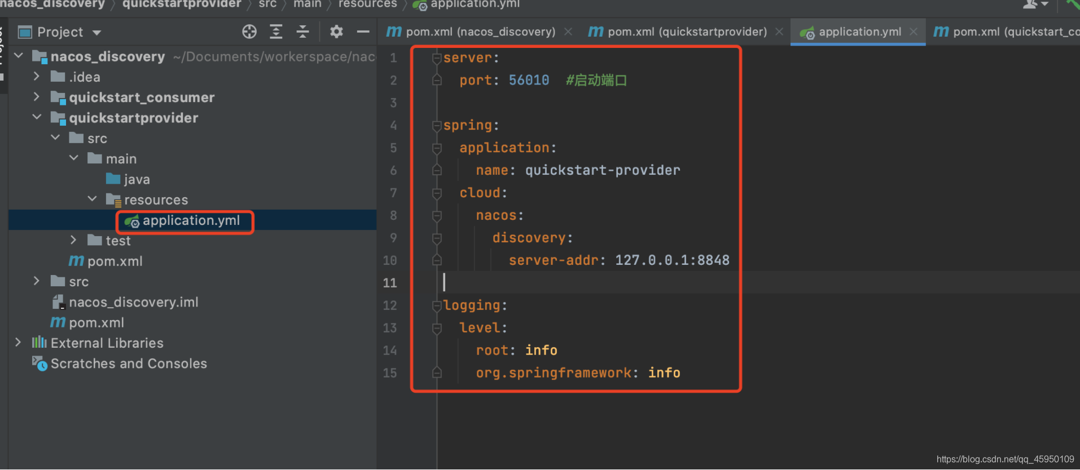Screen dimensions: 1080x470
Task: Expand the .idea folder
Action: tap(37, 76)
